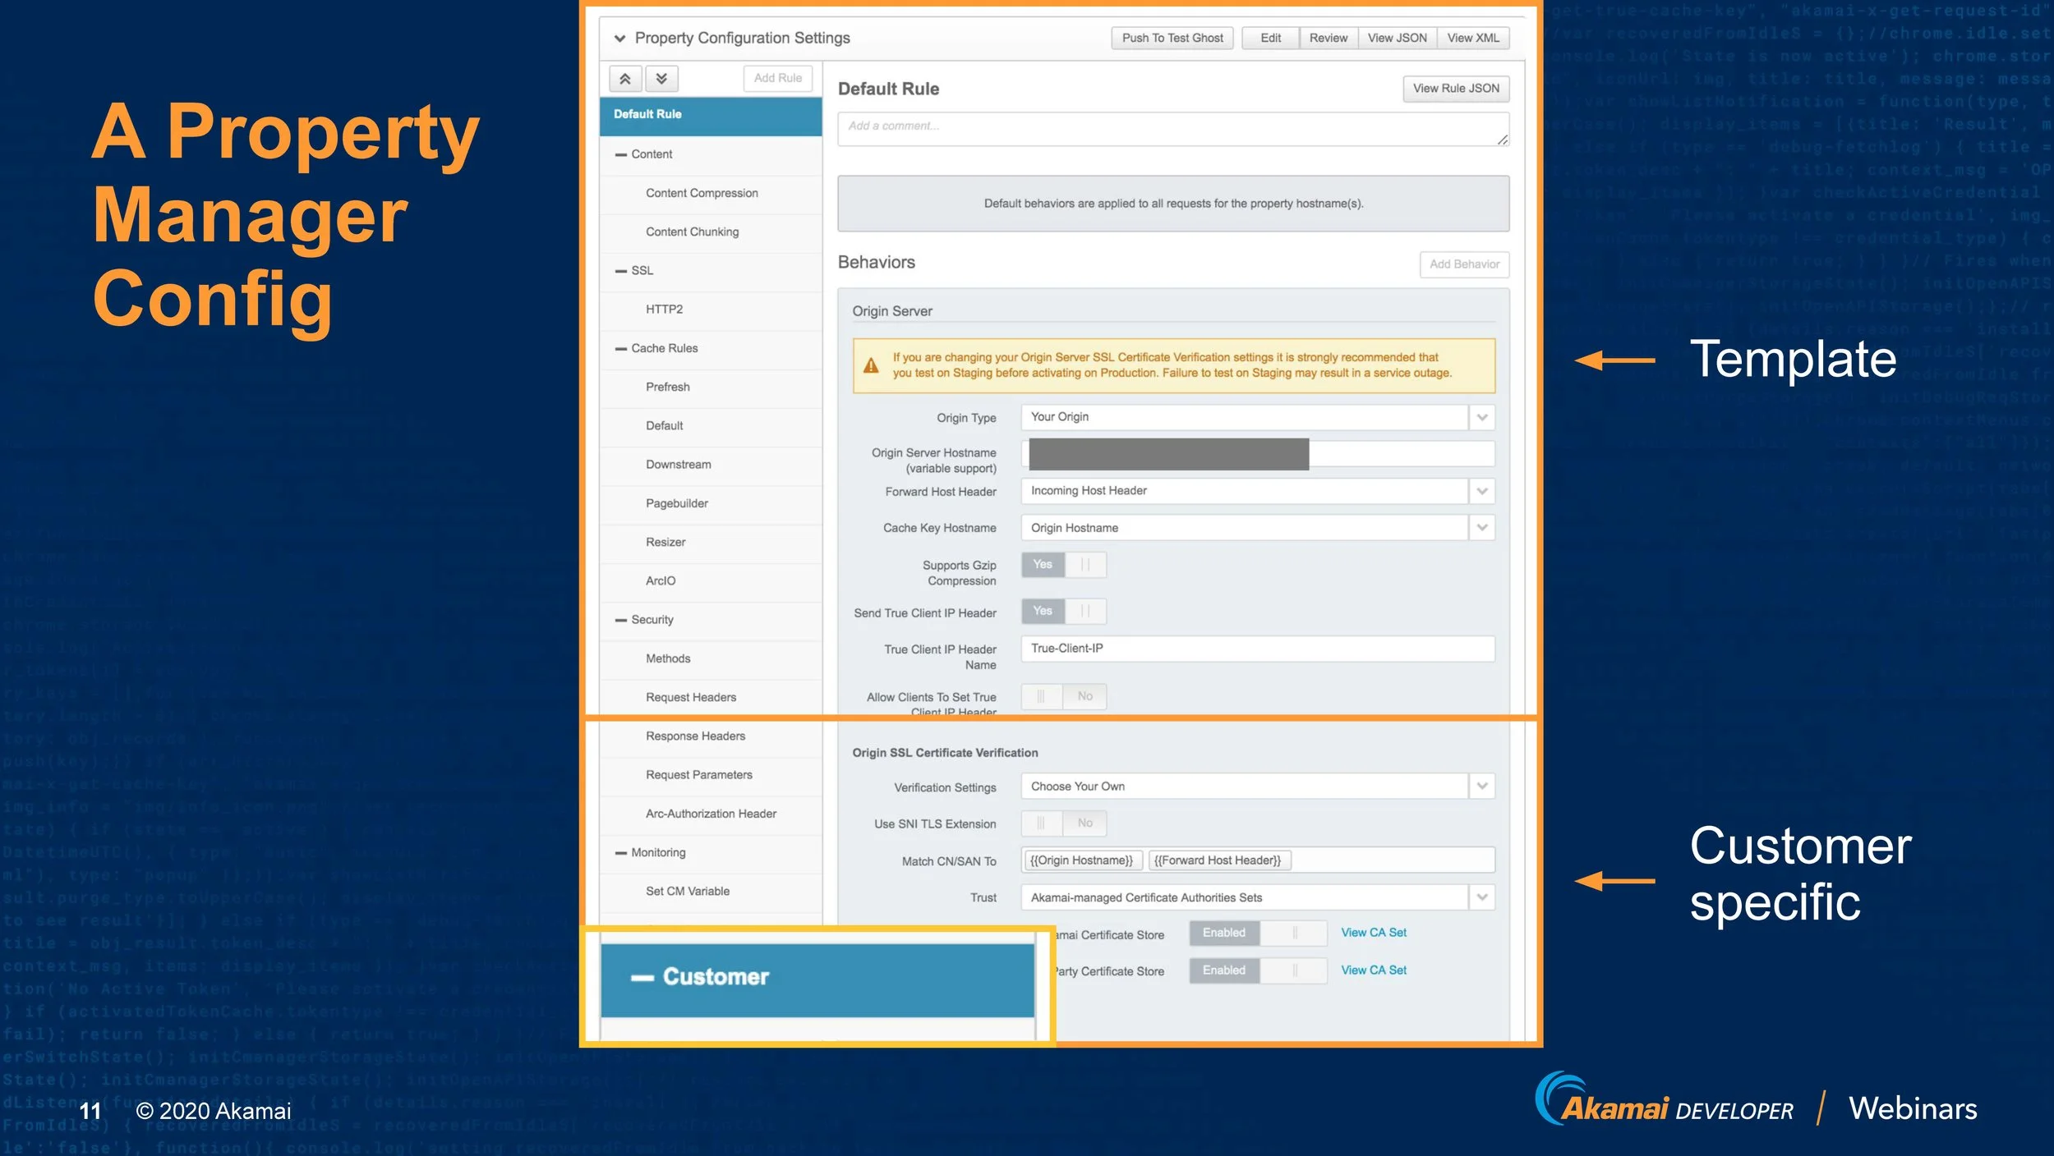
Task: Collapse the SSL rule group
Action: (x=621, y=271)
